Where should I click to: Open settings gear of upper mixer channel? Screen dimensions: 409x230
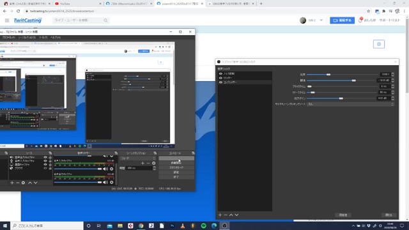112,169
